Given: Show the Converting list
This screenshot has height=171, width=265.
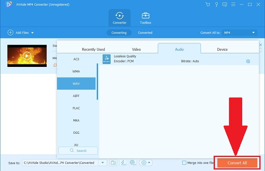Looking at the screenshot, I should (x=119, y=33).
